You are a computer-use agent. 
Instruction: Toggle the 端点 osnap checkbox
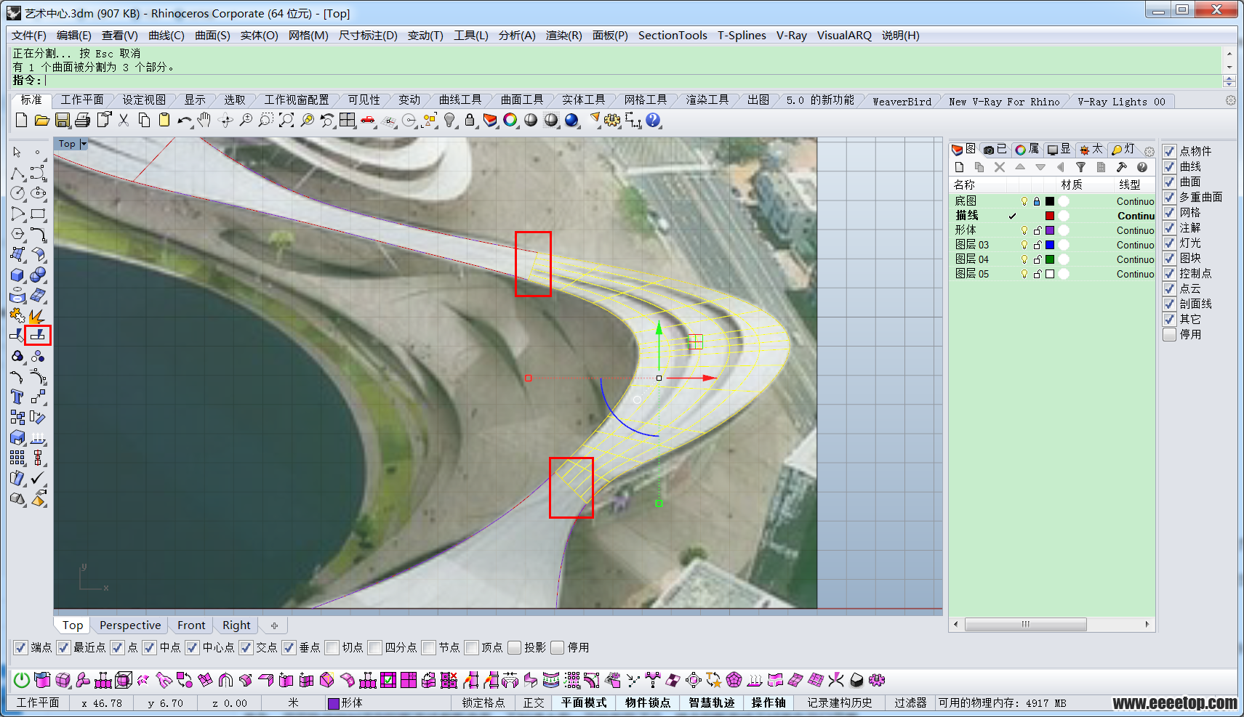21,647
